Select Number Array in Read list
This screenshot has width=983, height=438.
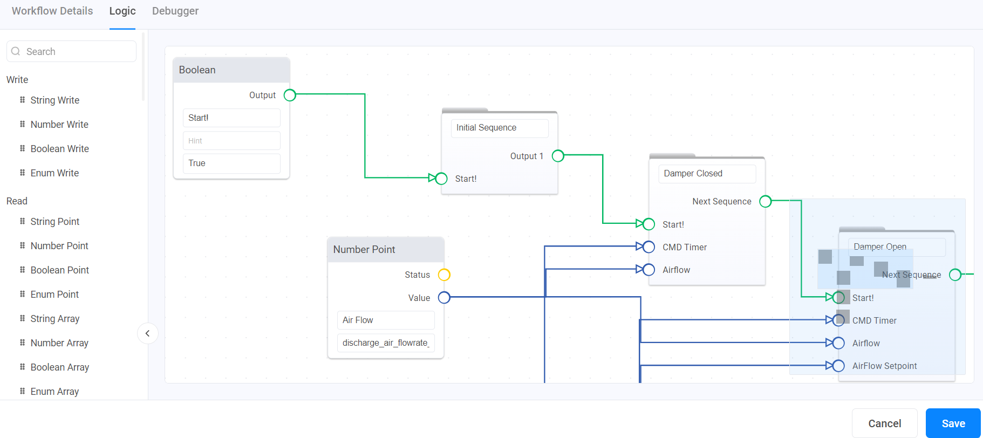click(x=59, y=343)
